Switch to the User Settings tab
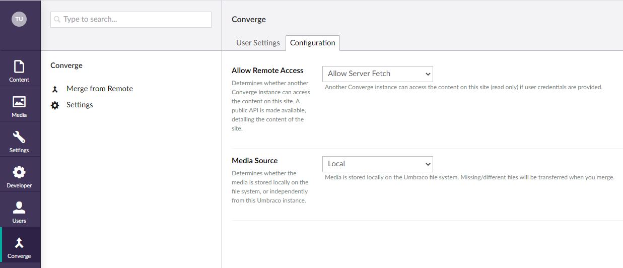 point(258,43)
